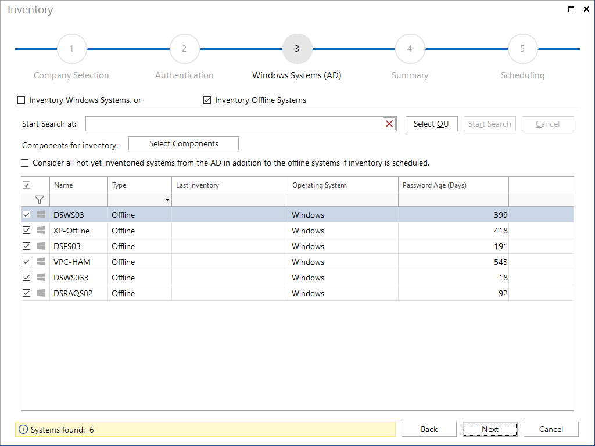Select the VPC-HAM name cell
Screen dimensions: 595x446
(x=78, y=262)
